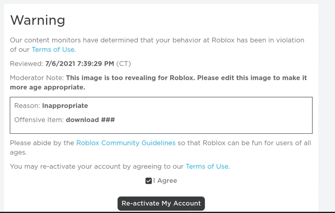Click the offensive item name download ###

pos(91,120)
